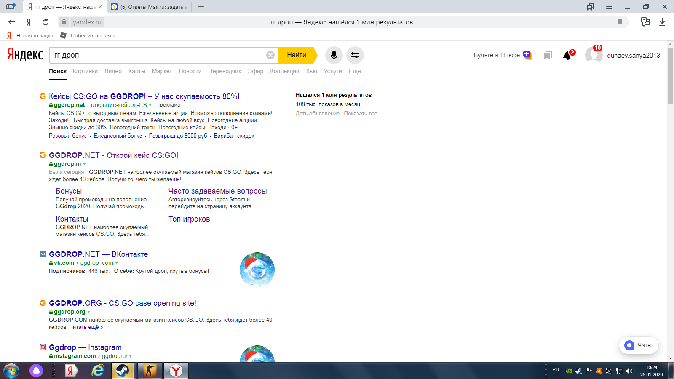This screenshot has height=379, width=674.
Task: Bookmark page with address bar flag icon
Action: [x=620, y=22]
